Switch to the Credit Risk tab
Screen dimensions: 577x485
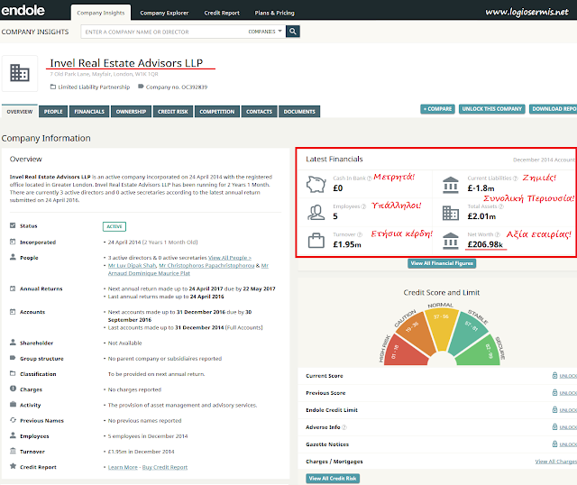173,112
